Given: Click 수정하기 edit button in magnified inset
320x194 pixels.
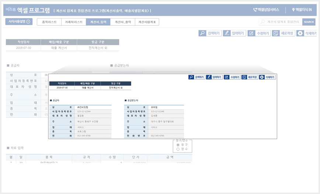Looking at the screenshot, I should tap(232, 77).
